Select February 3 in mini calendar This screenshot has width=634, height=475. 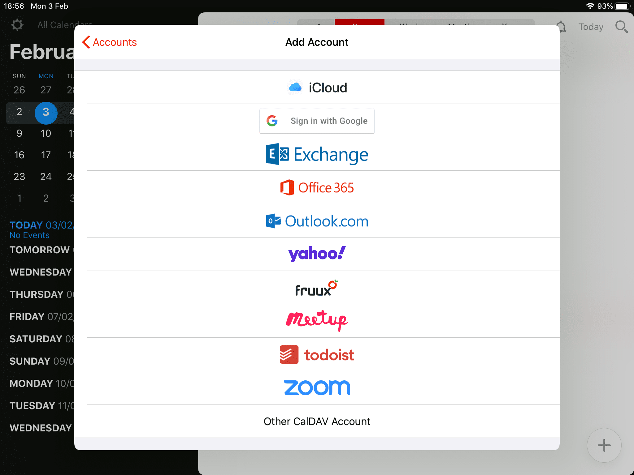point(46,113)
